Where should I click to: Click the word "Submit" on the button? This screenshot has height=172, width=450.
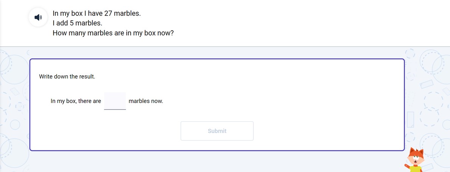[217, 131]
